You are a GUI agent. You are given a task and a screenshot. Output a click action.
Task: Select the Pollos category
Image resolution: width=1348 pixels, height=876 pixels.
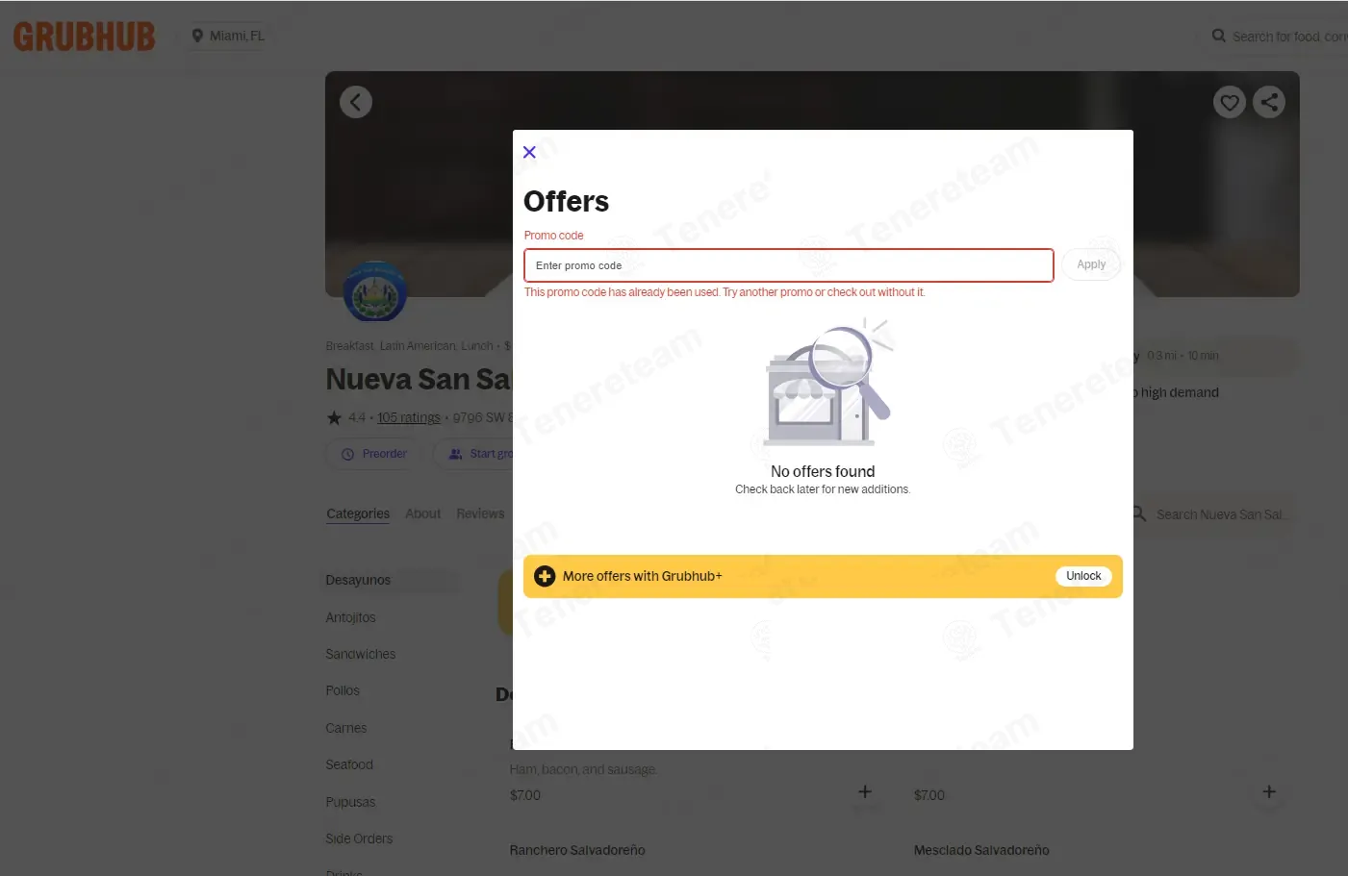(x=343, y=690)
